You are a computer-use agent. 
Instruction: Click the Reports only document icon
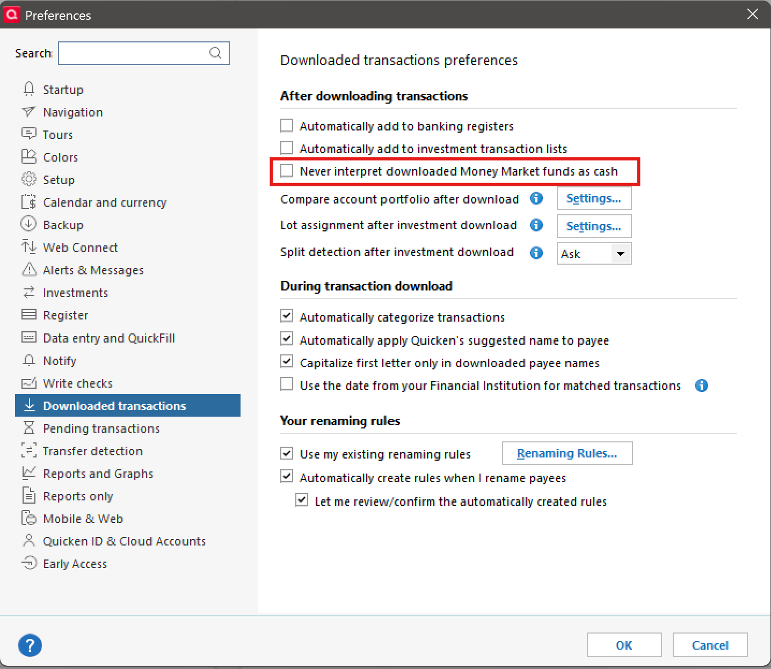click(29, 496)
